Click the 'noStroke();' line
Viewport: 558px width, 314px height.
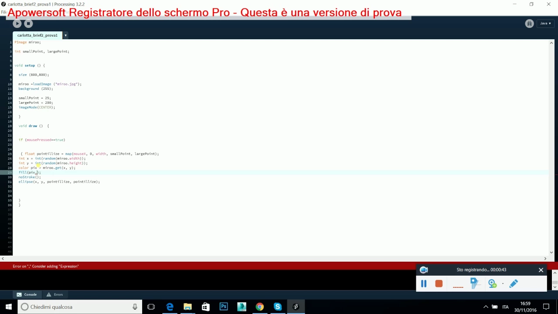(x=30, y=177)
